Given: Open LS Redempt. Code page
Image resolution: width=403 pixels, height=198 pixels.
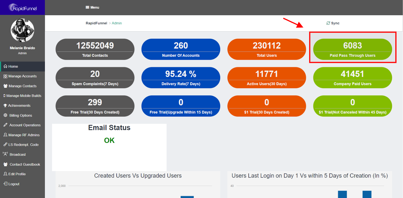Looking at the screenshot, I should (22, 145).
